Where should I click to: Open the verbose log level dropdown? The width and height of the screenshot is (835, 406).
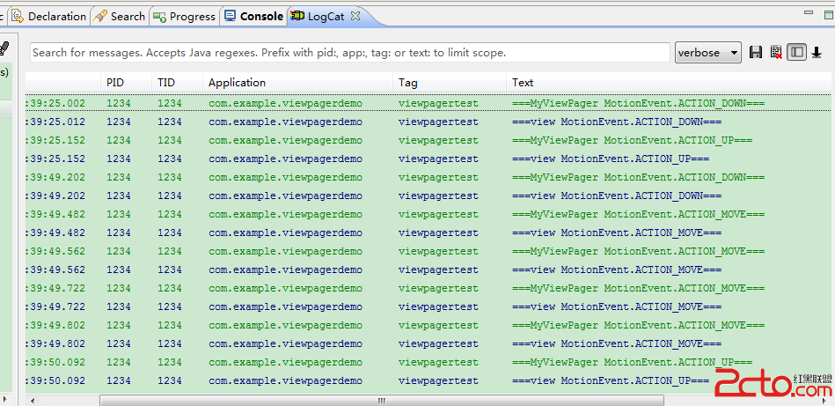(x=707, y=53)
